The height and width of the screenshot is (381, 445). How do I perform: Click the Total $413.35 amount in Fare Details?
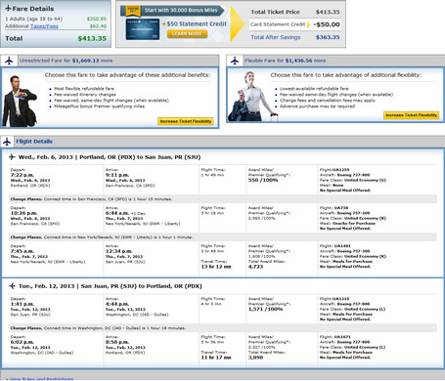[92, 38]
